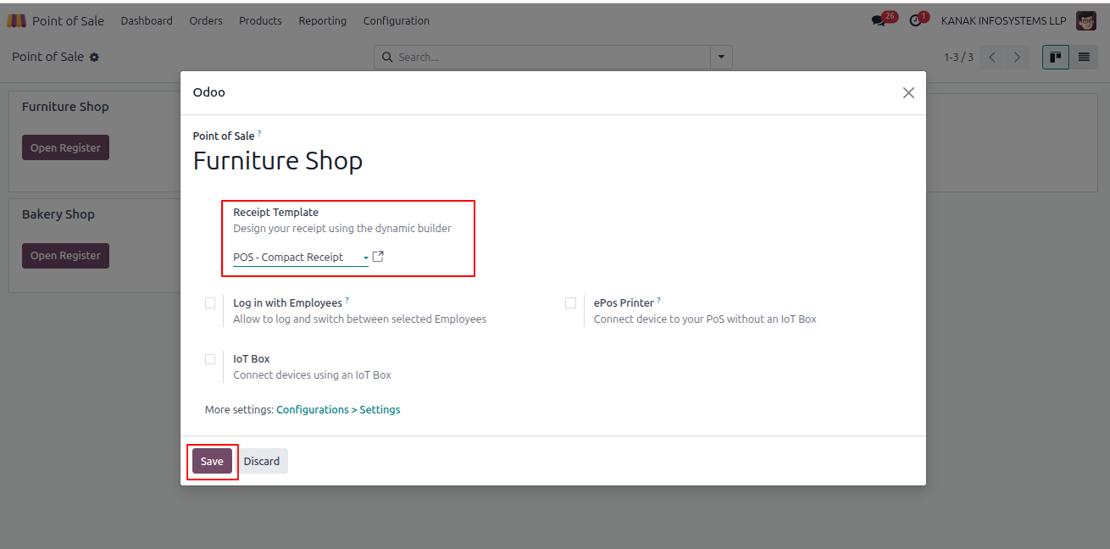Viewport: 1110px width, 549px height.
Task: Open the user avatar menu
Action: point(1086,20)
